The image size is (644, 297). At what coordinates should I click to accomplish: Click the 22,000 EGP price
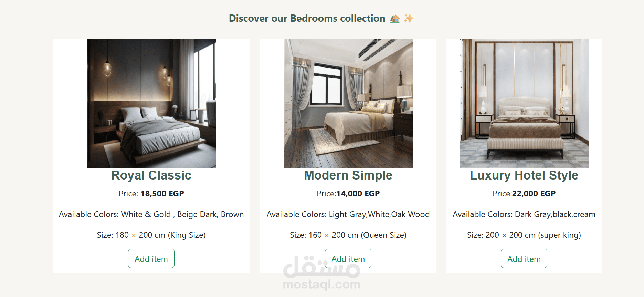click(534, 194)
